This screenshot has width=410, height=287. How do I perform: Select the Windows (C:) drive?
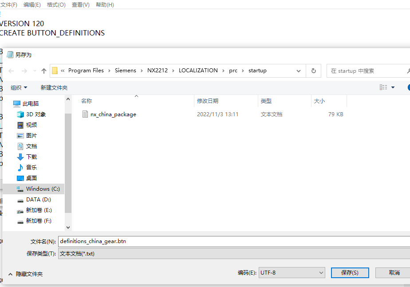[42, 189]
